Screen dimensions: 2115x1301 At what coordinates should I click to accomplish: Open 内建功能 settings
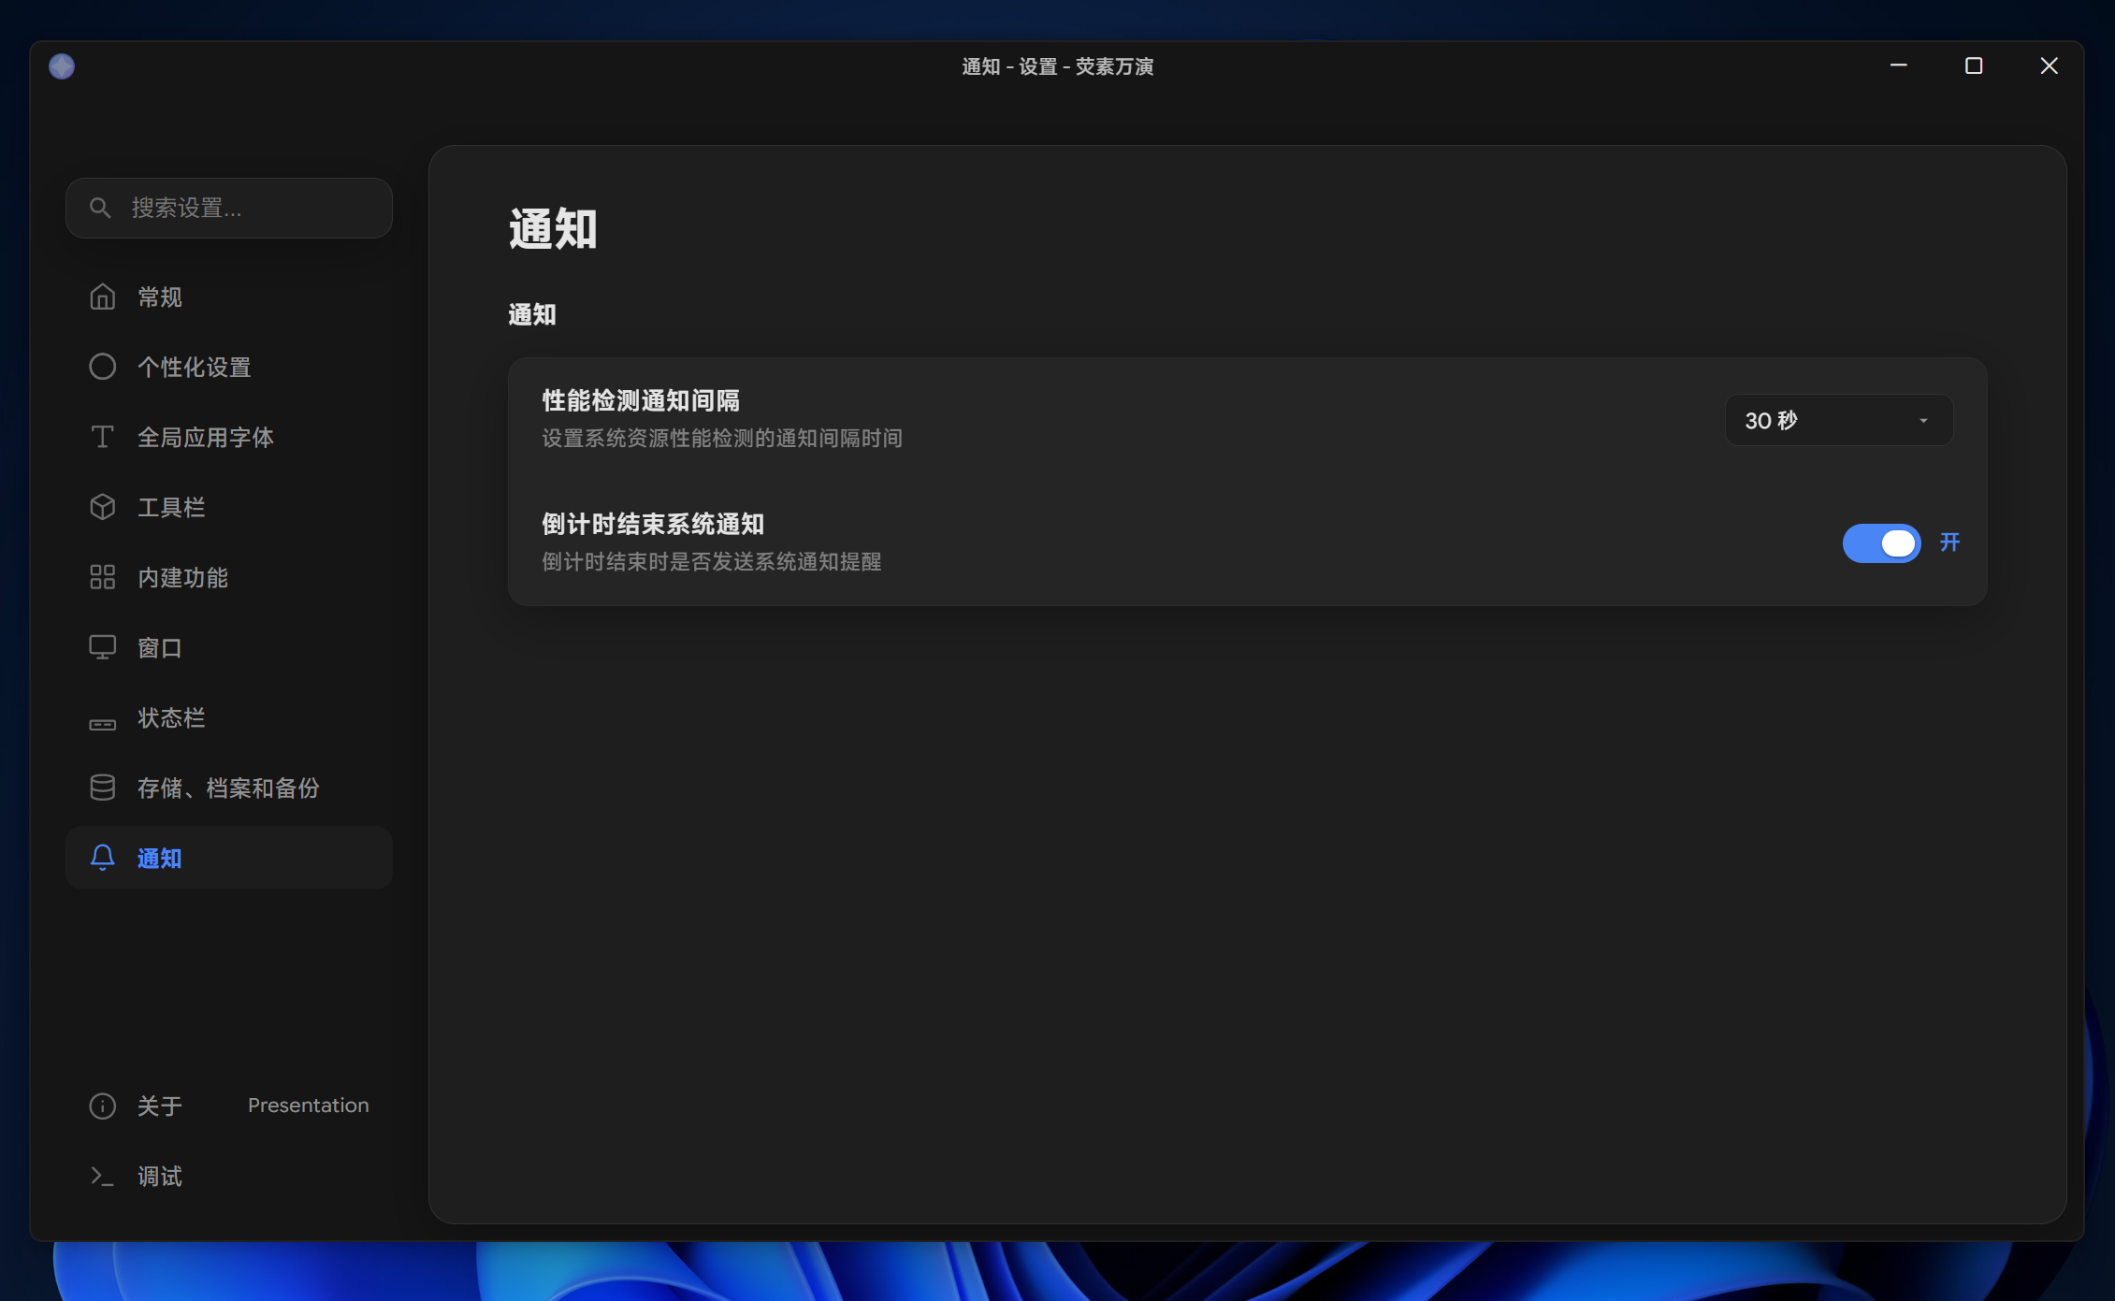[x=229, y=577]
